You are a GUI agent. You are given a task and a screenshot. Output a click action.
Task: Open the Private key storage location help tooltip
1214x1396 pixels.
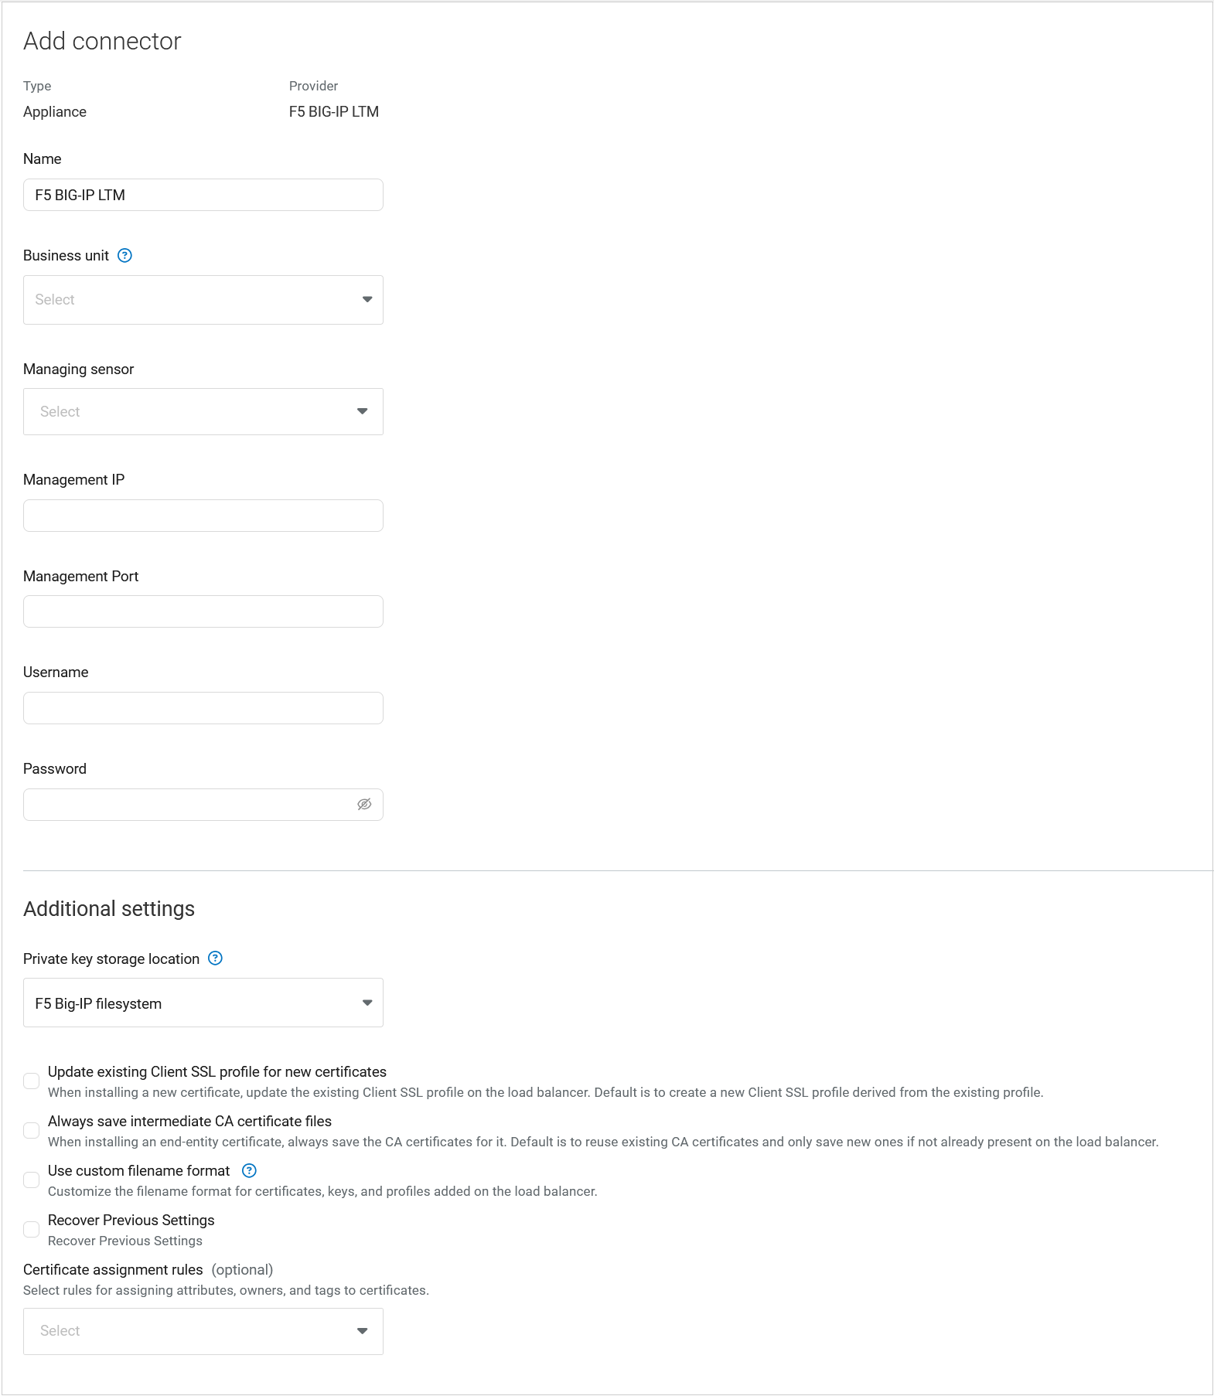coord(215,958)
